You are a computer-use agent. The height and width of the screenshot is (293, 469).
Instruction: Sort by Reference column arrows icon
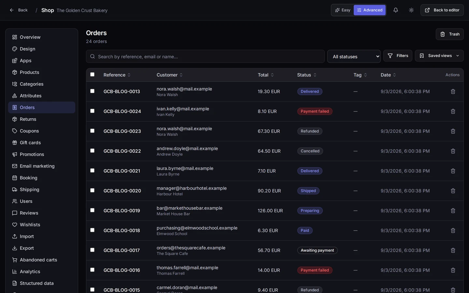129,75
